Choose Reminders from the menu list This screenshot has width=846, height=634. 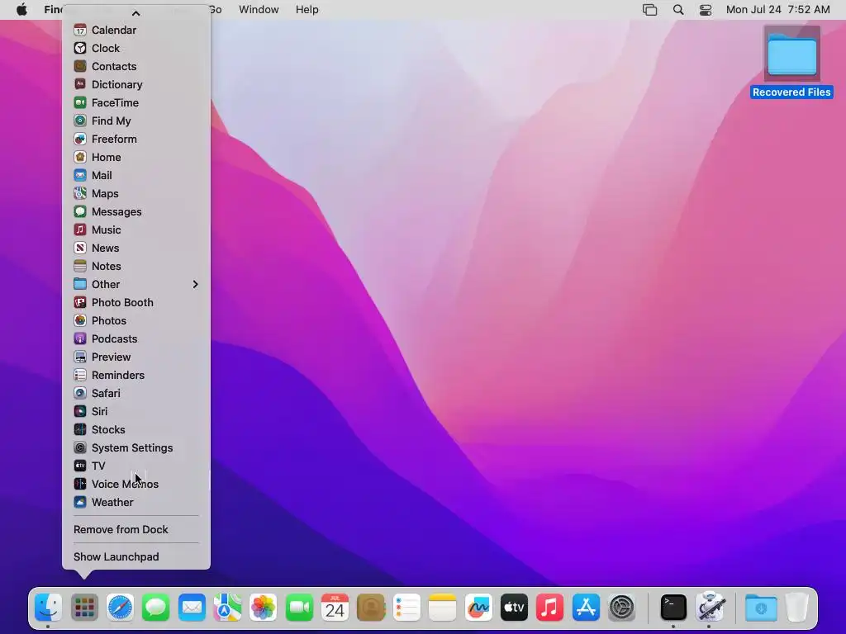tap(136, 375)
